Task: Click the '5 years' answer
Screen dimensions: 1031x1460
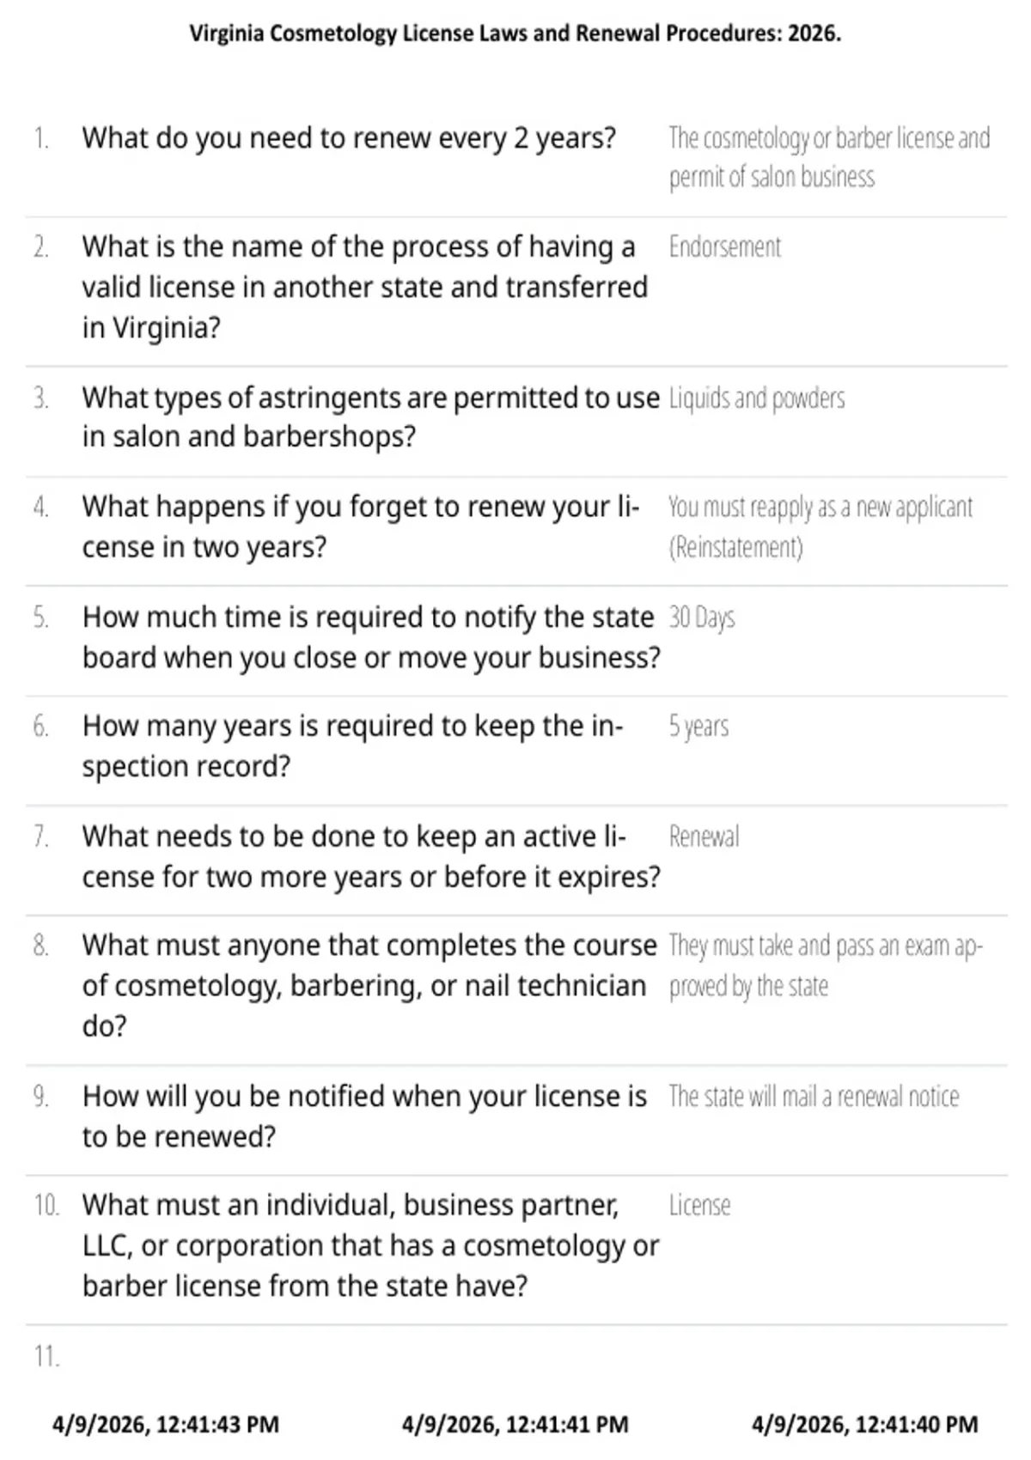Action: pos(699,727)
